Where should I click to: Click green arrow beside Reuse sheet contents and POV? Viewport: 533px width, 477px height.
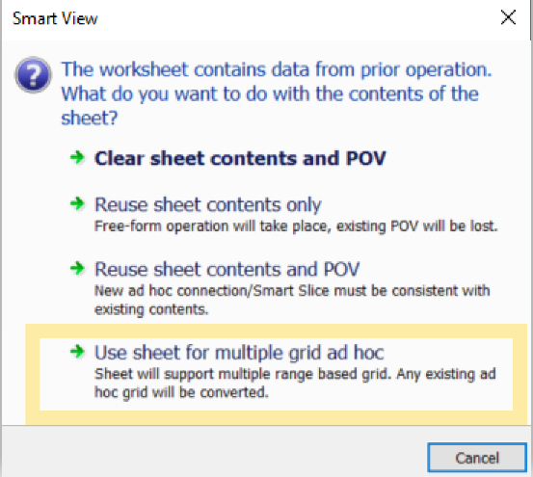click(x=77, y=268)
